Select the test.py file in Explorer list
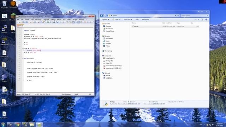226x127 pixels. click(x=165, y=26)
